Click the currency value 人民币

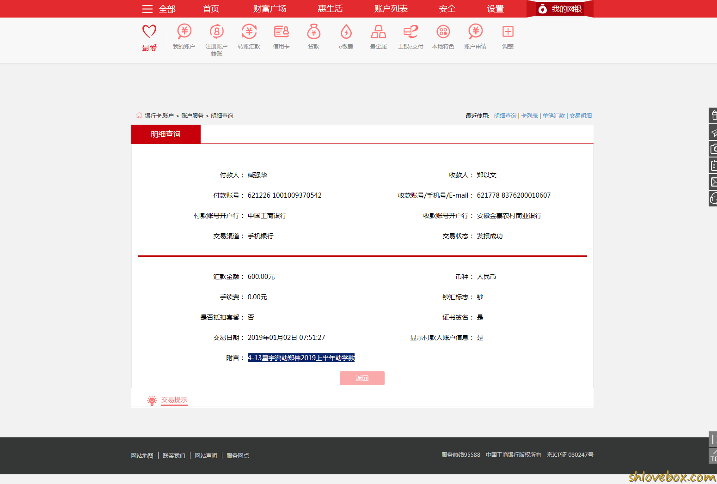click(x=486, y=277)
